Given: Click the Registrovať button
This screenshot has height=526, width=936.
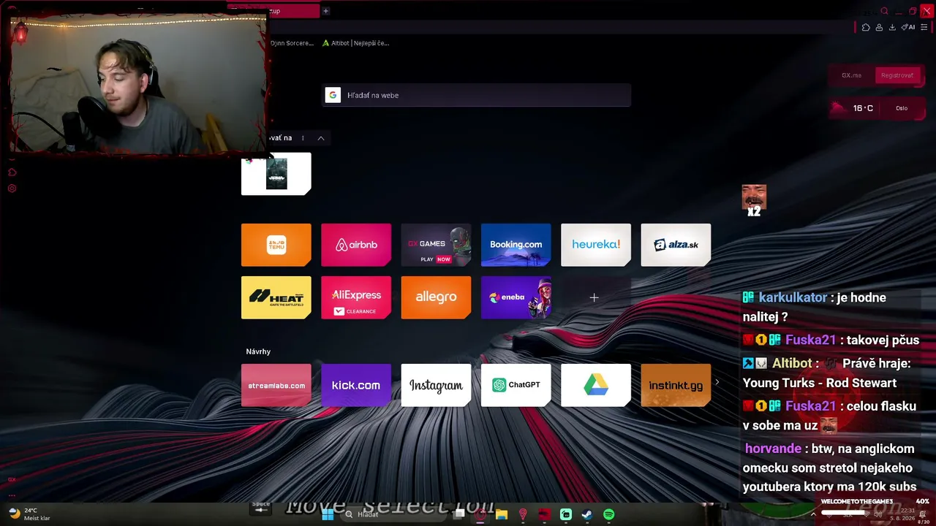Looking at the screenshot, I should 897,75.
